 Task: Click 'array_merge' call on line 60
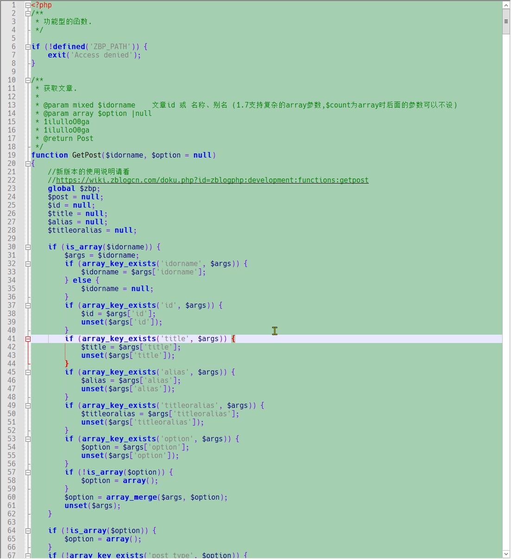tap(132, 497)
